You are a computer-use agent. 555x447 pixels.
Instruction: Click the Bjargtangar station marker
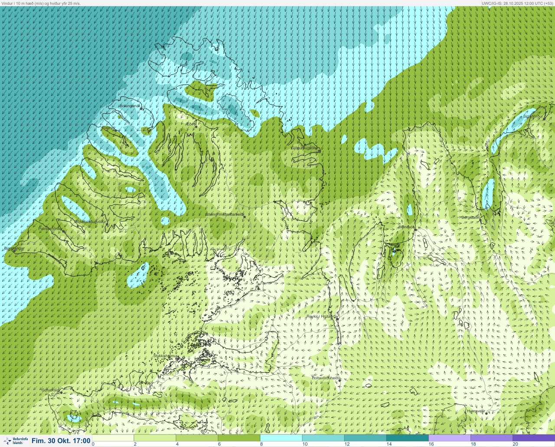coord(14,251)
